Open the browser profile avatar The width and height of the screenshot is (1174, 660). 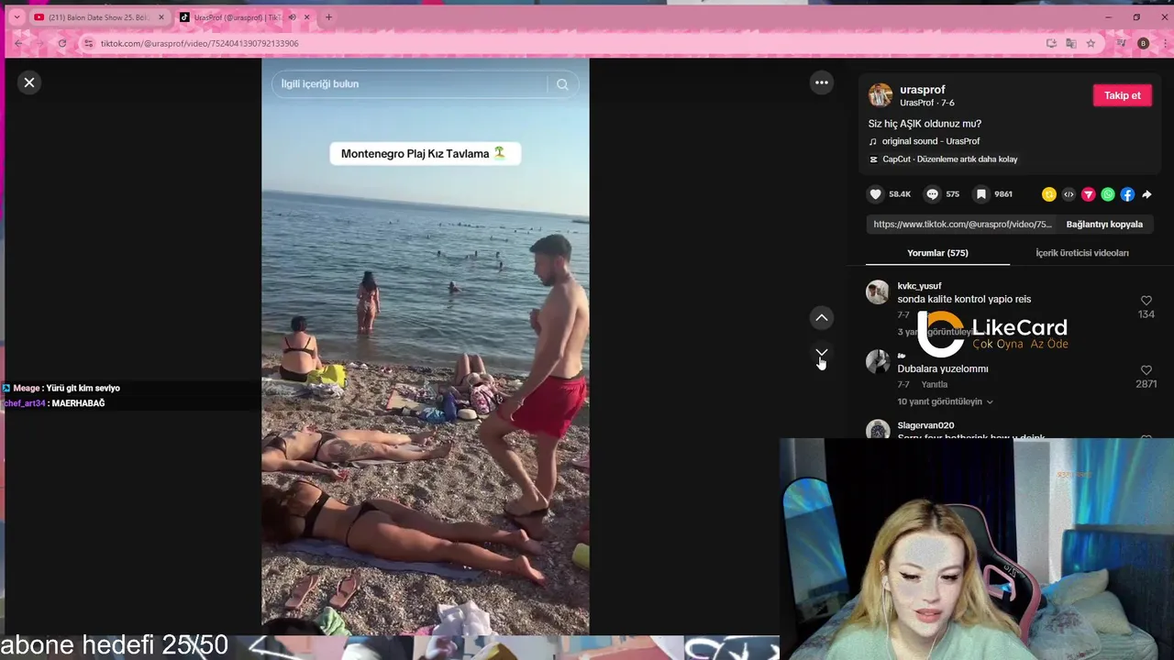(x=1143, y=43)
